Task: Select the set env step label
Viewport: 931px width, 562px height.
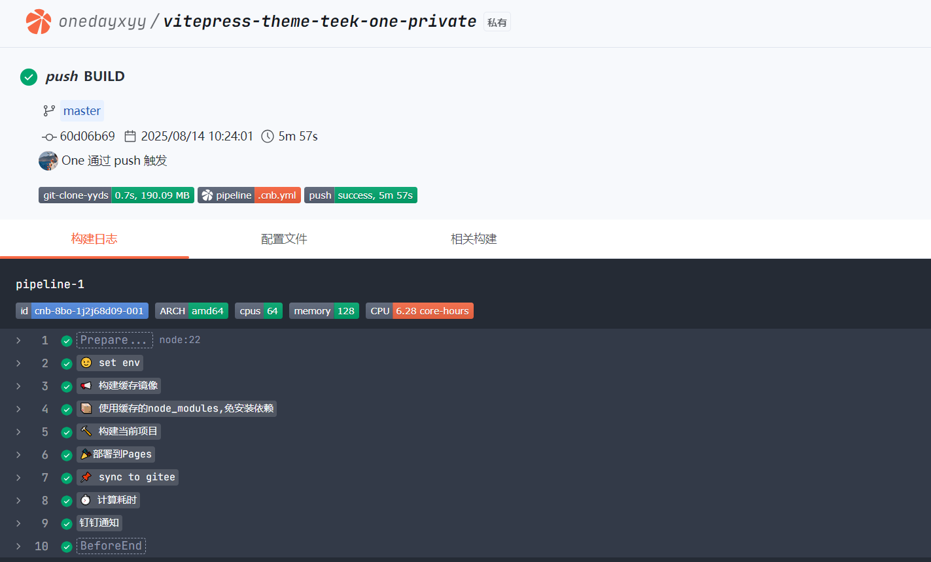Action: (110, 363)
